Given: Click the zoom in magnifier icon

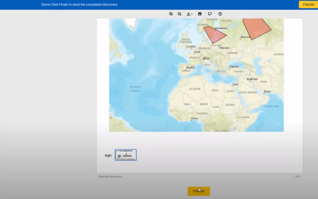Looking at the screenshot, I should (x=171, y=14).
